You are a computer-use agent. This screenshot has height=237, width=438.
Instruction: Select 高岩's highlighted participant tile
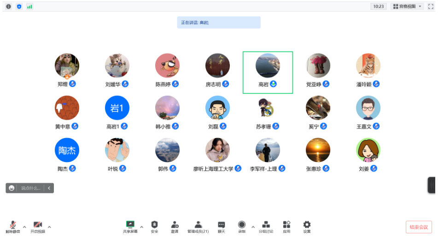(x=268, y=72)
